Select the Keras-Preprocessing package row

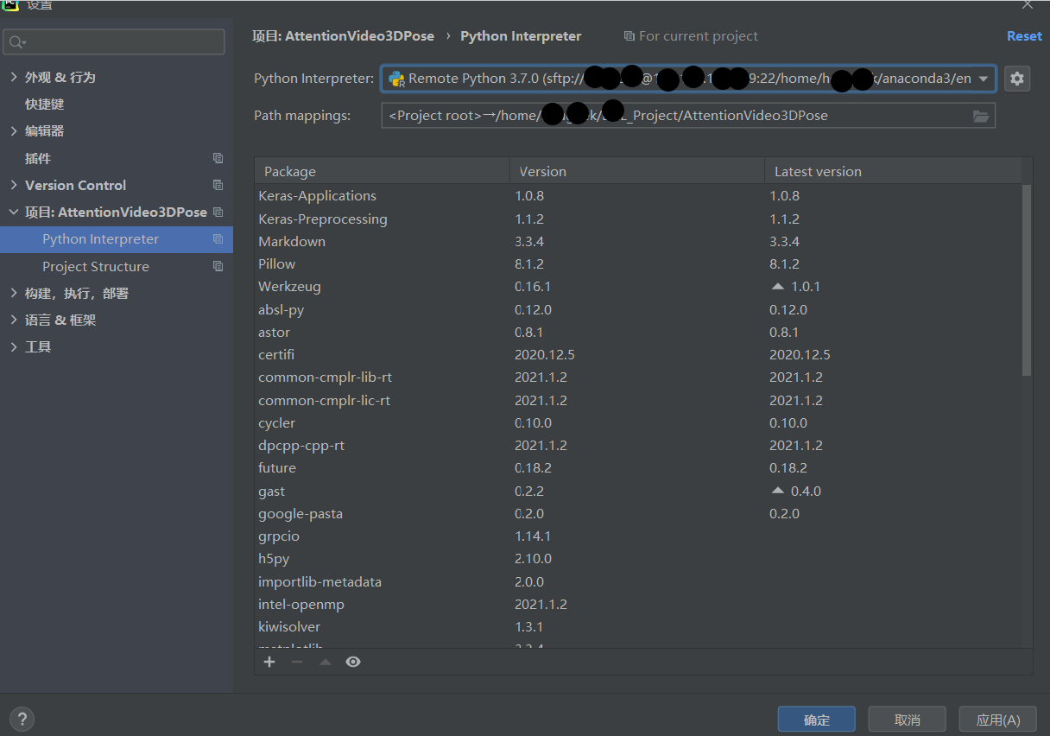point(638,219)
